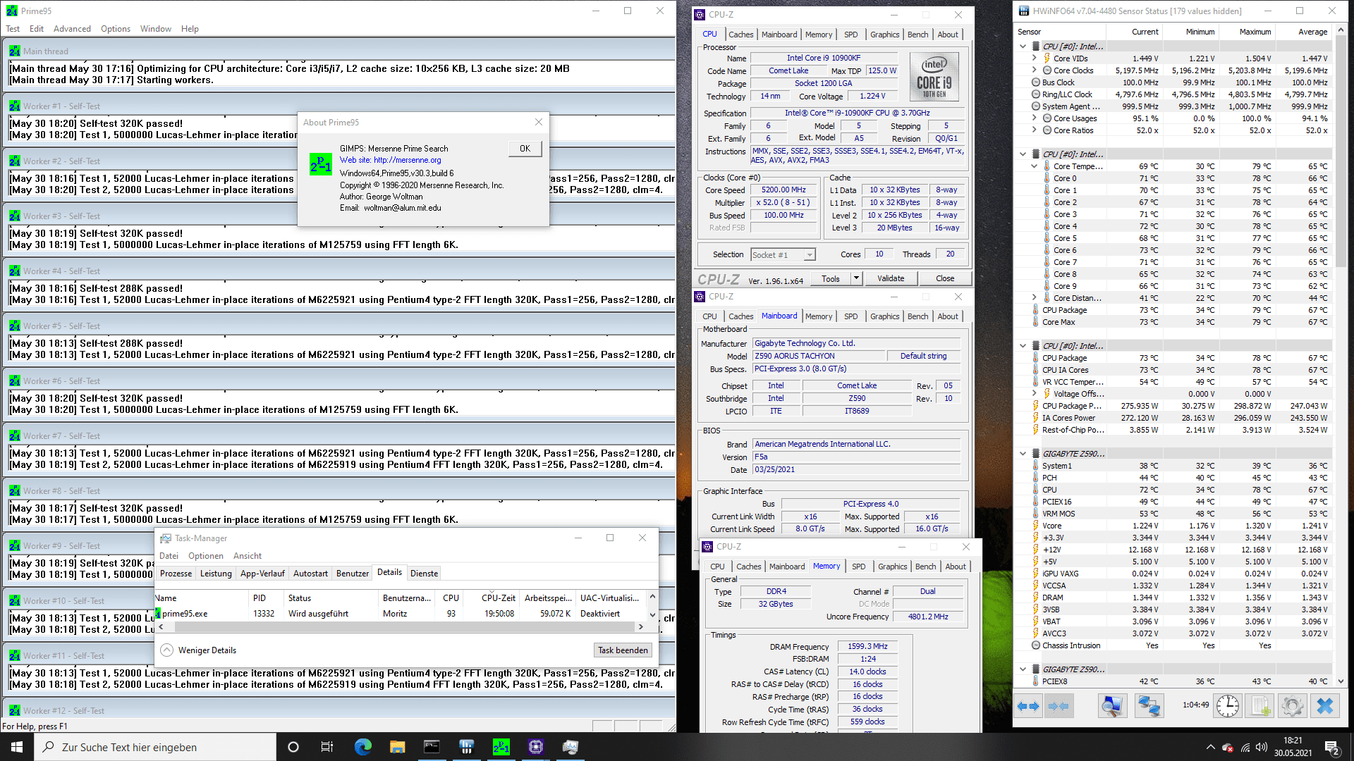Click Windows taskbar search box
The width and height of the screenshot is (1354, 761).
click(155, 747)
